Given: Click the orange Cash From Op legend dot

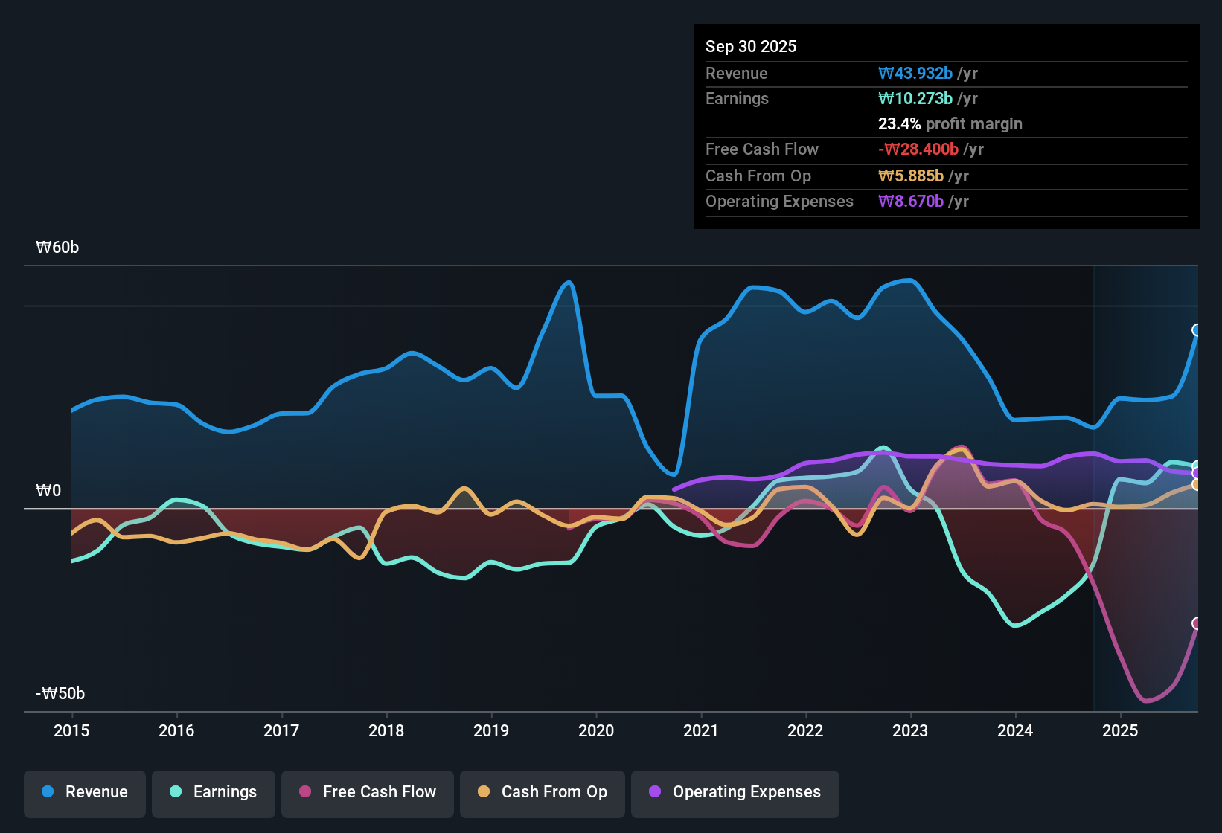Looking at the screenshot, I should (484, 792).
